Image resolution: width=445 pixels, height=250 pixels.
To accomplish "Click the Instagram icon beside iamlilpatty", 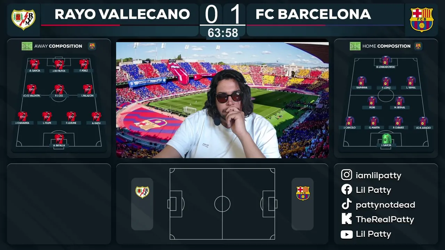I will click(x=347, y=175).
